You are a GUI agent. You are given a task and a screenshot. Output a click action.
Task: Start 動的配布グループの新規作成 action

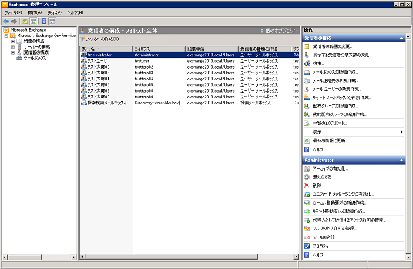pos(339,114)
